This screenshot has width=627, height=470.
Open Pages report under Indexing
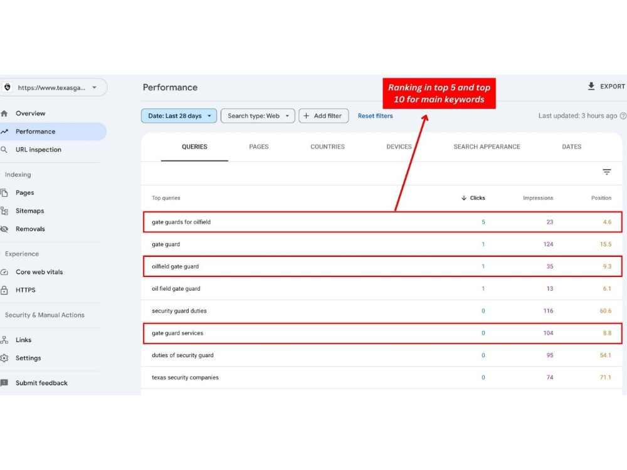(25, 192)
